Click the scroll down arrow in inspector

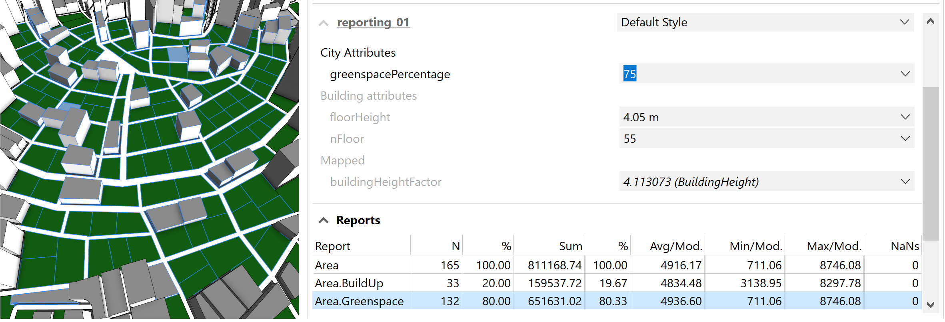(x=931, y=305)
